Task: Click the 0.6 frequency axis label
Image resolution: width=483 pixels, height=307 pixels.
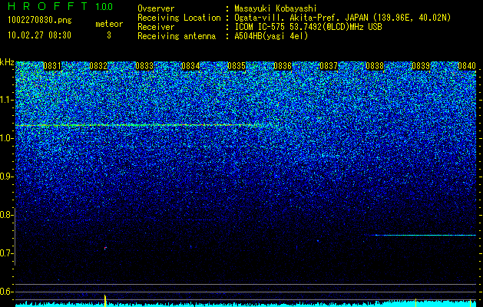Action: point(5,292)
